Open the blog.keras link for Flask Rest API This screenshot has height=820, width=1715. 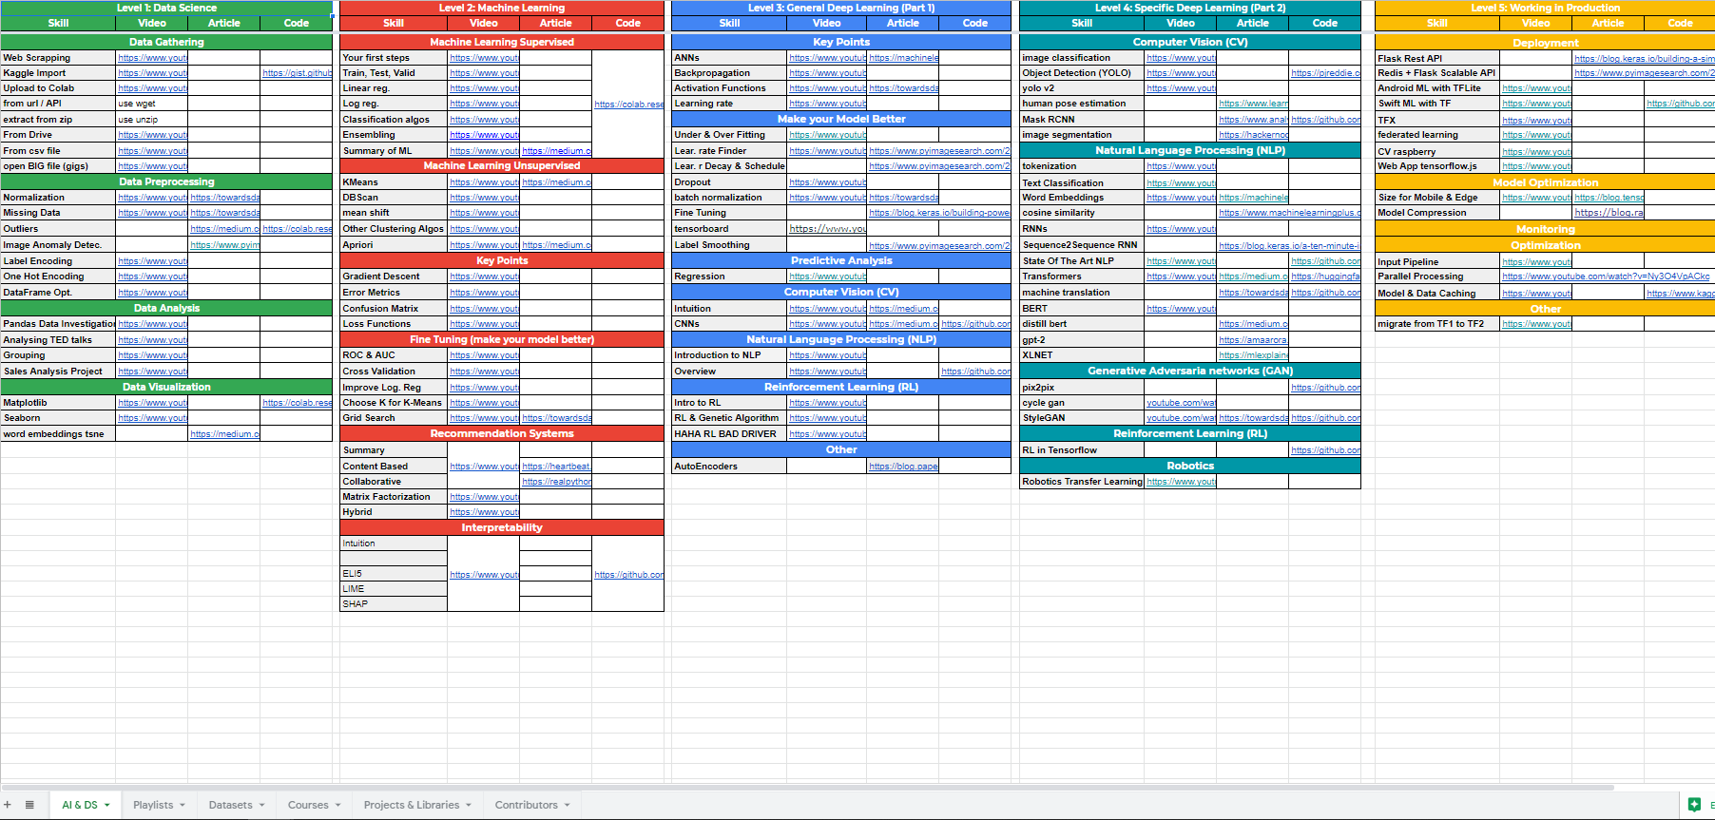click(1645, 59)
